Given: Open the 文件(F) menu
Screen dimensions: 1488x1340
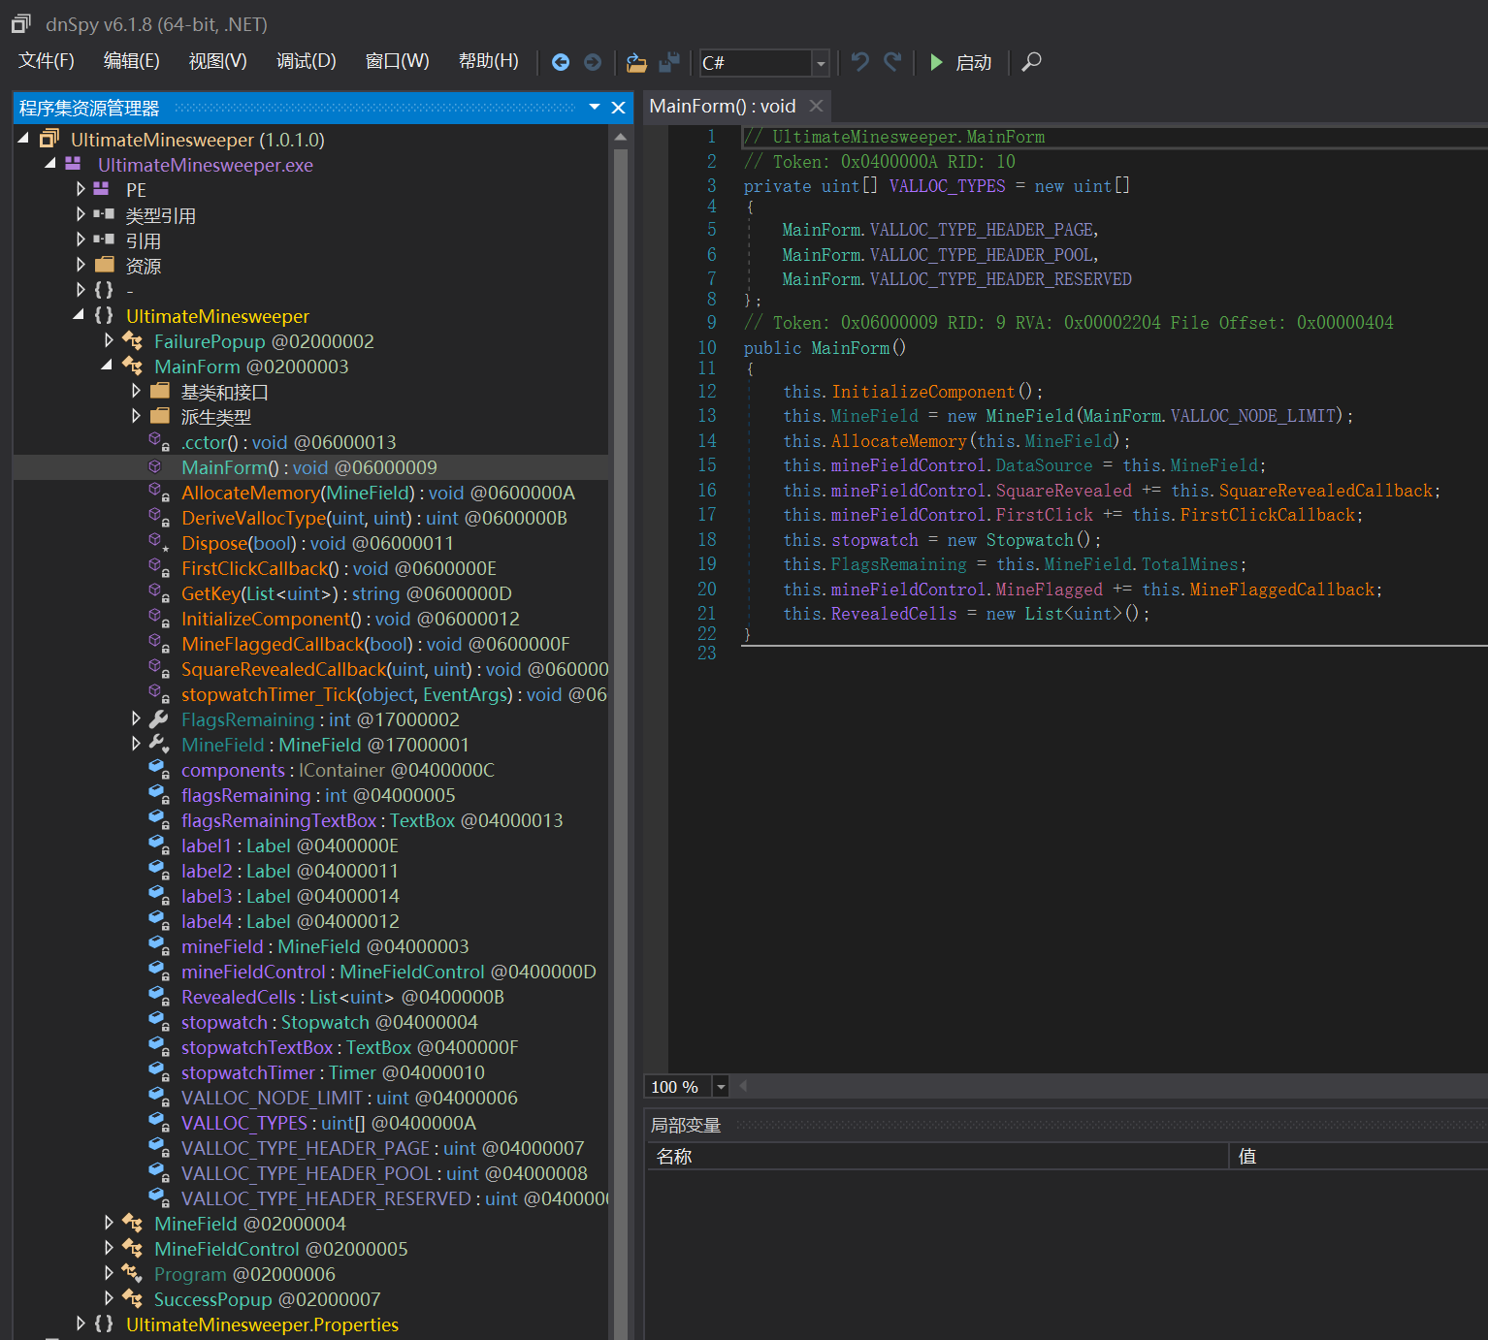Looking at the screenshot, I should point(46,61).
